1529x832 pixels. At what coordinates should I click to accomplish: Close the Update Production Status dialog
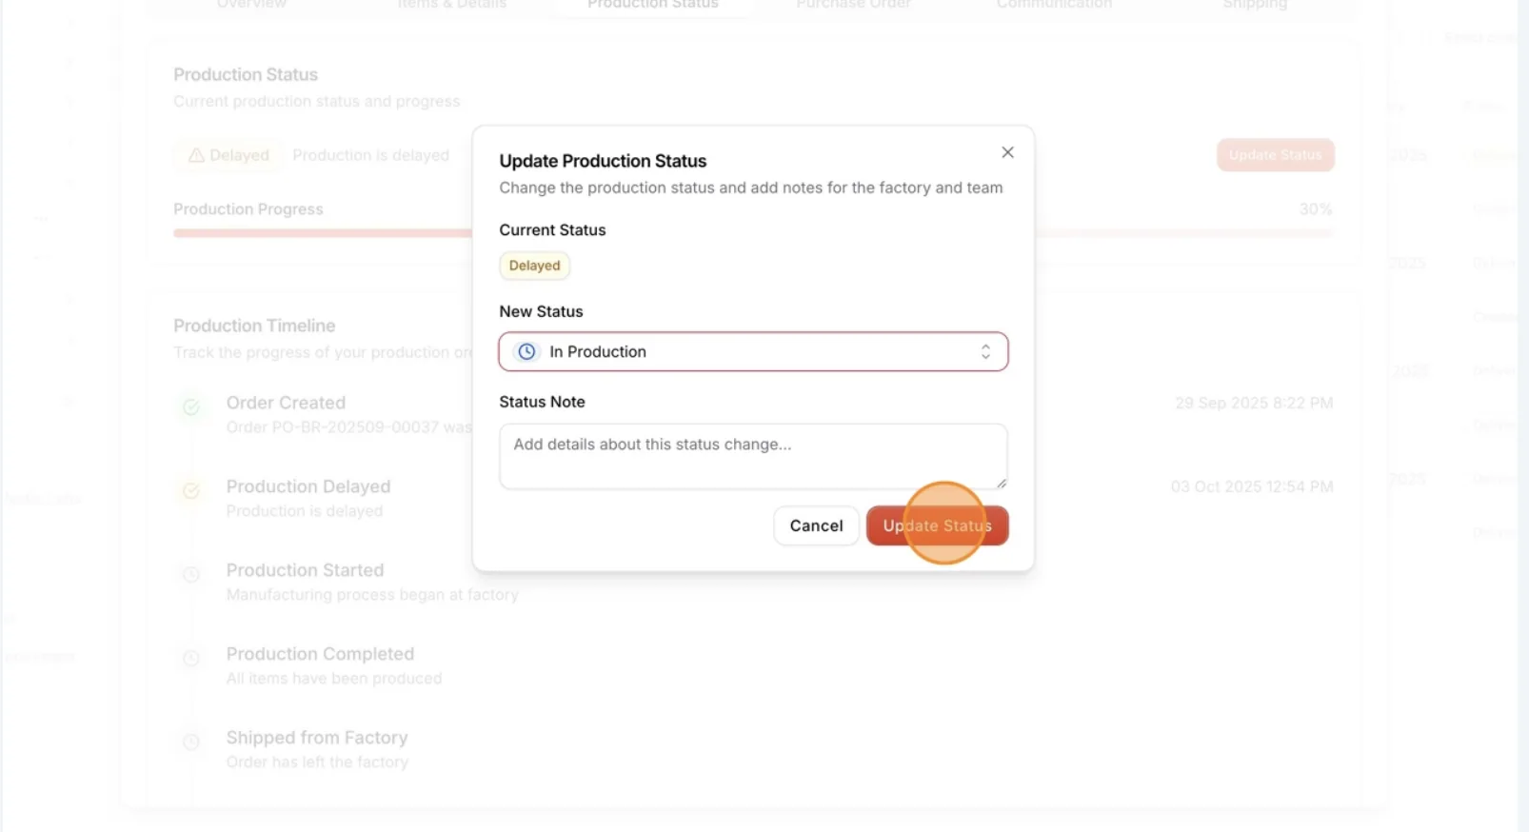1007,152
